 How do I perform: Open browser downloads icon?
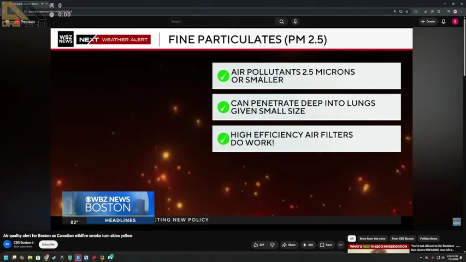click(x=425, y=11)
